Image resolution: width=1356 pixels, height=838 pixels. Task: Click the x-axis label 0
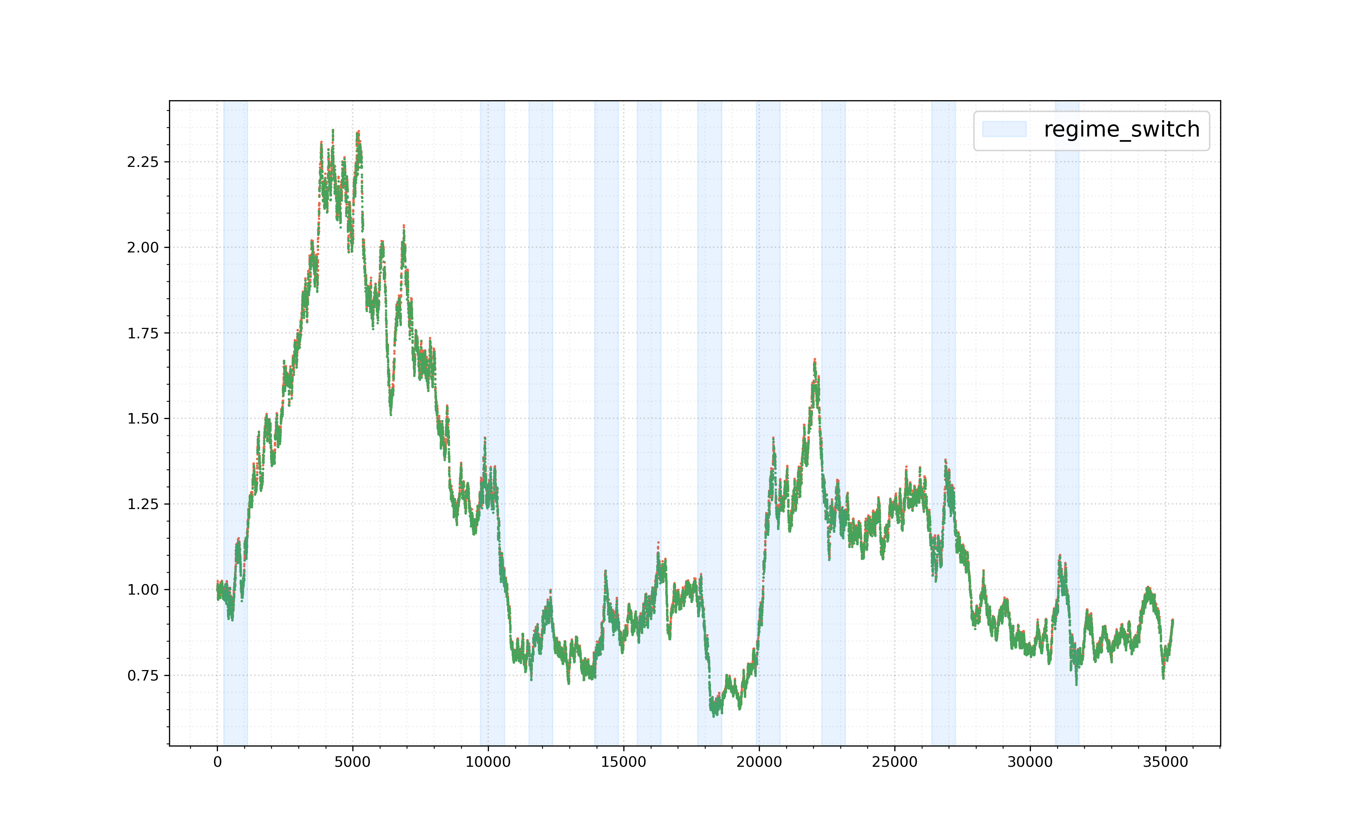click(x=217, y=762)
